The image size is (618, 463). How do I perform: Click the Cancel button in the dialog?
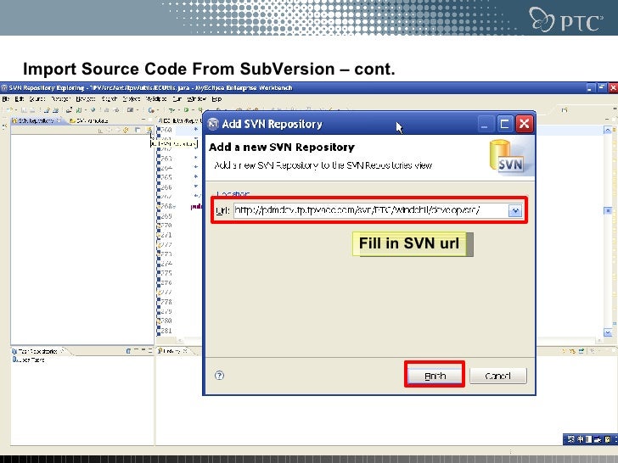pos(497,376)
